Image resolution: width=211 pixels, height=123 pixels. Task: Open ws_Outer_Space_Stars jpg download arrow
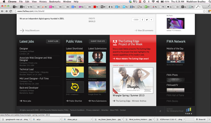coord(123,119)
